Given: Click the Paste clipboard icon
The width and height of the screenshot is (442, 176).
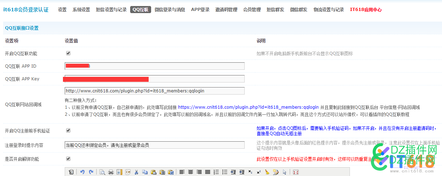Looking at the screenshot, I should point(154,172).
